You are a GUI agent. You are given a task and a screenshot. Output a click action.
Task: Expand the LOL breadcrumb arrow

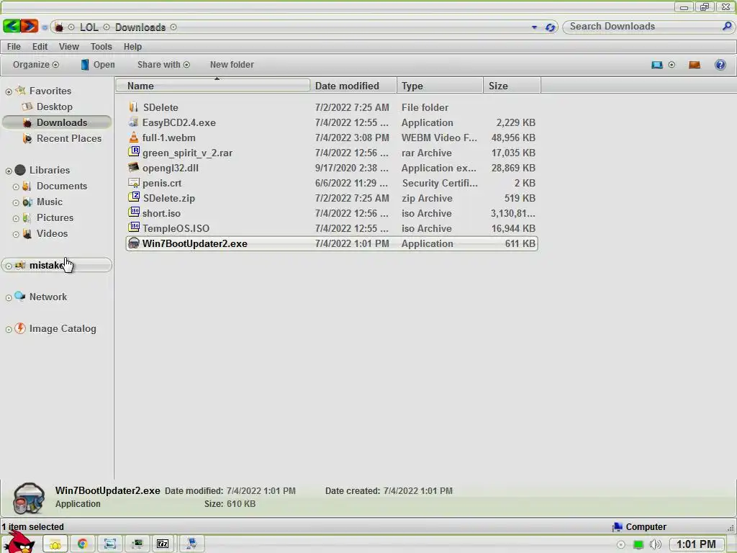click(107, 27)
